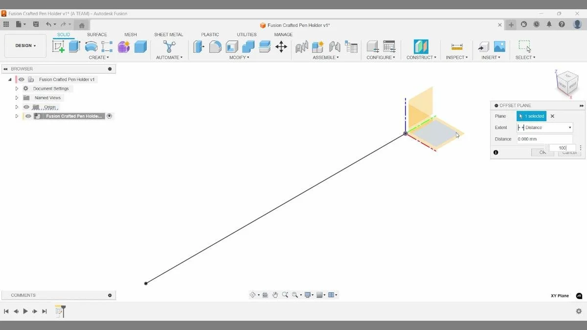Viewport: 587px width, 330px height.
Task: Select the Offset Plane construct icon
Action: [421, 46]
